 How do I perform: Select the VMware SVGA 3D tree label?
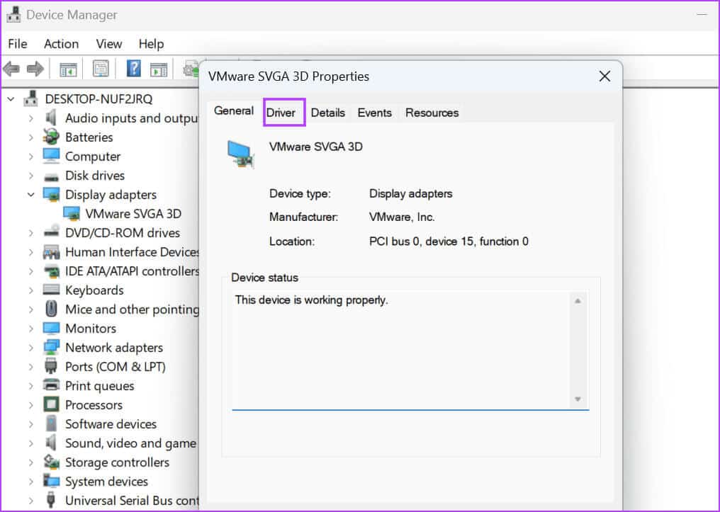coord(133,214)
